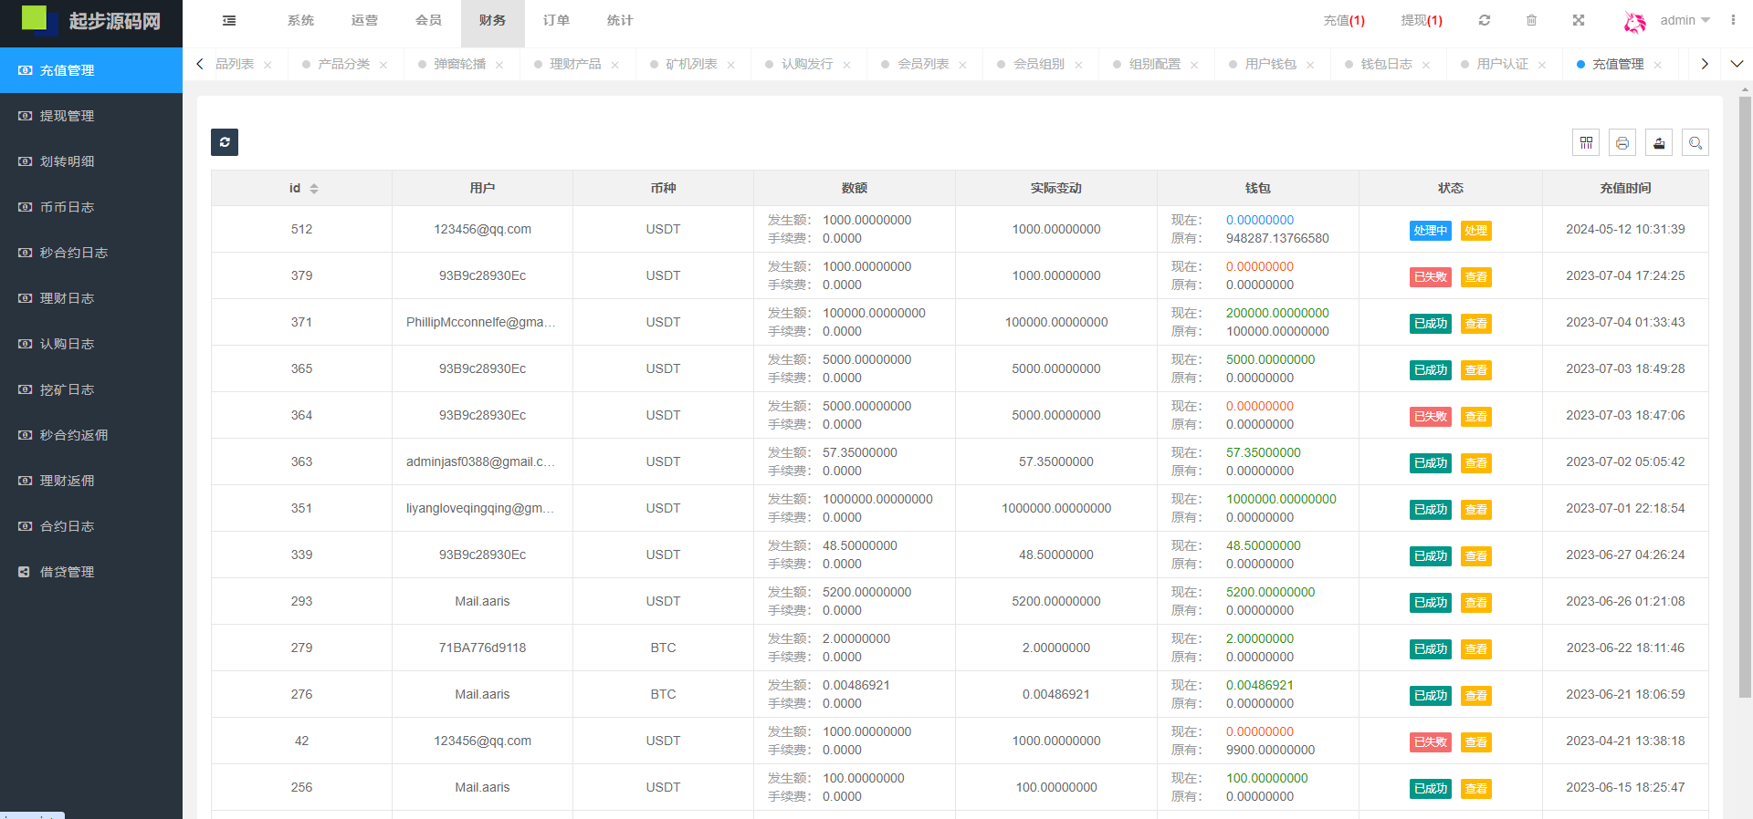The image size is (1753, 819).
Task: Collapse the sidebar using the menu fold icon
Action: [x=229, y=20]
